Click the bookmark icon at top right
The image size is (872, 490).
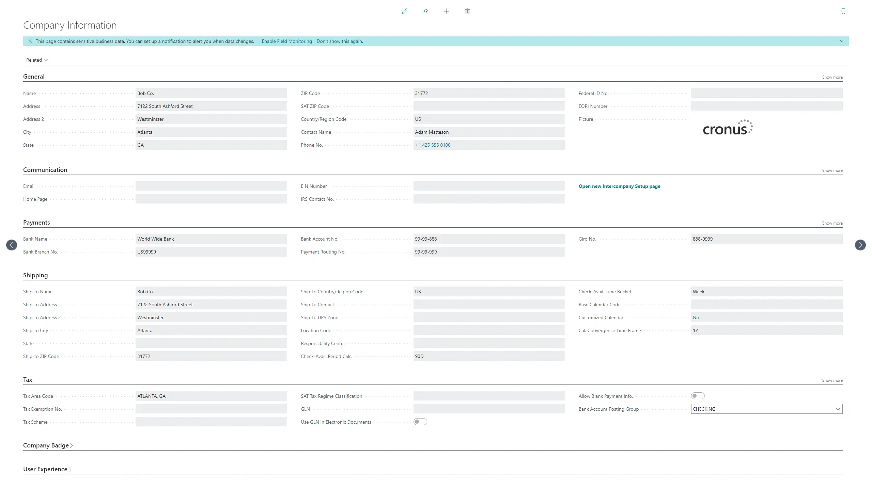pos(843,11)
